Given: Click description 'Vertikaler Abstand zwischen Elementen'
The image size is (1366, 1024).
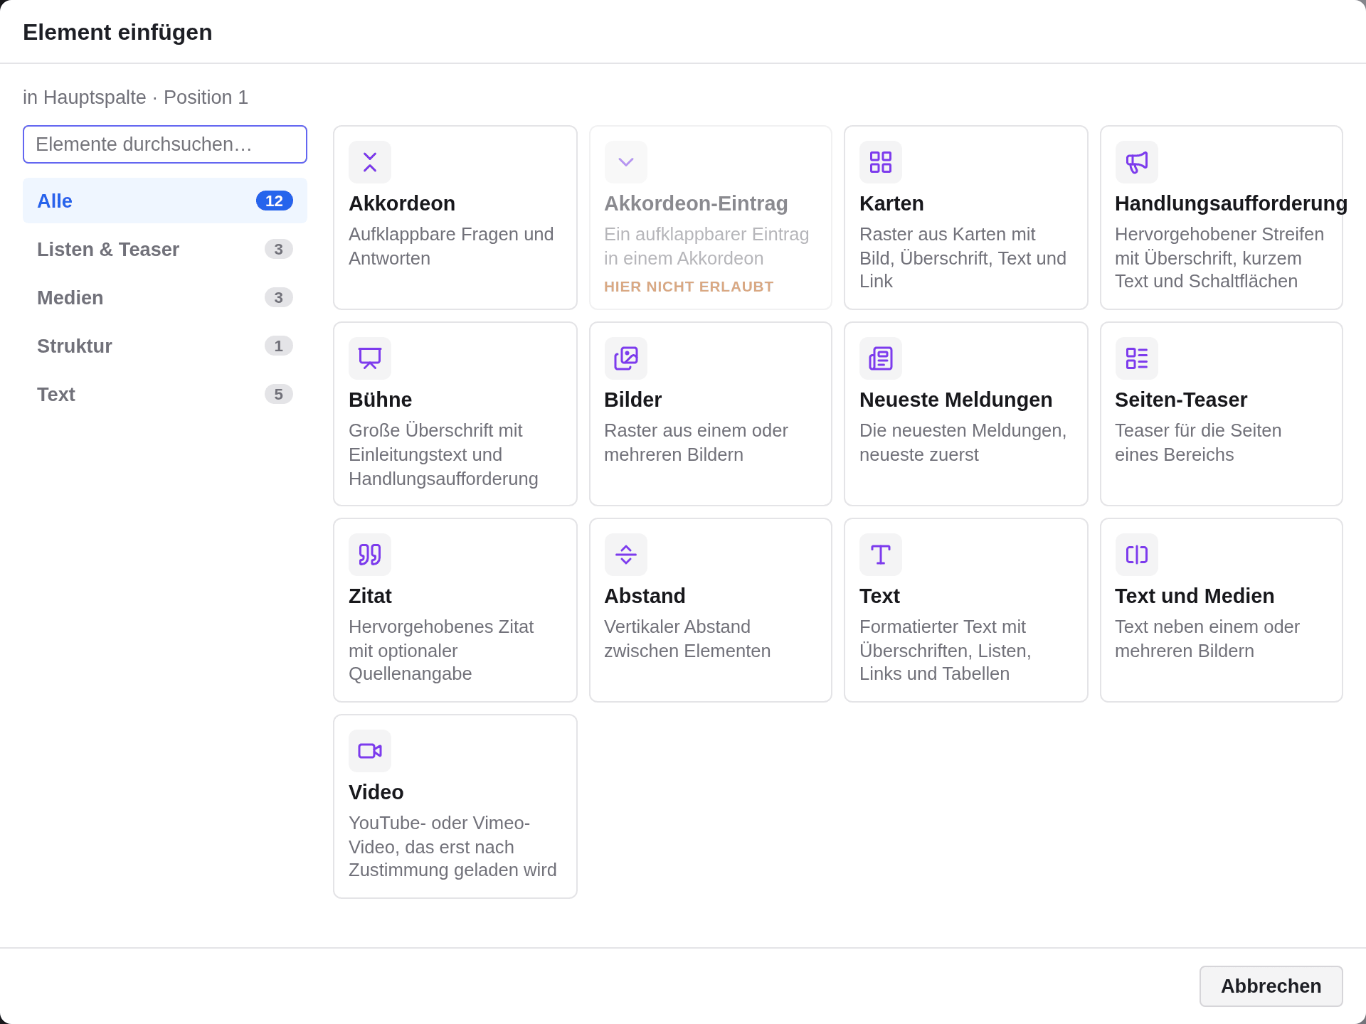Looking at the screenshot, I should tap(687, 639).
